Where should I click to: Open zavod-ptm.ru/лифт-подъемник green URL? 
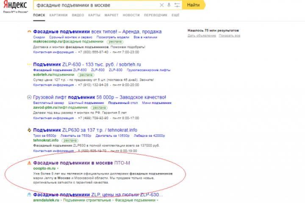[61, 107]
